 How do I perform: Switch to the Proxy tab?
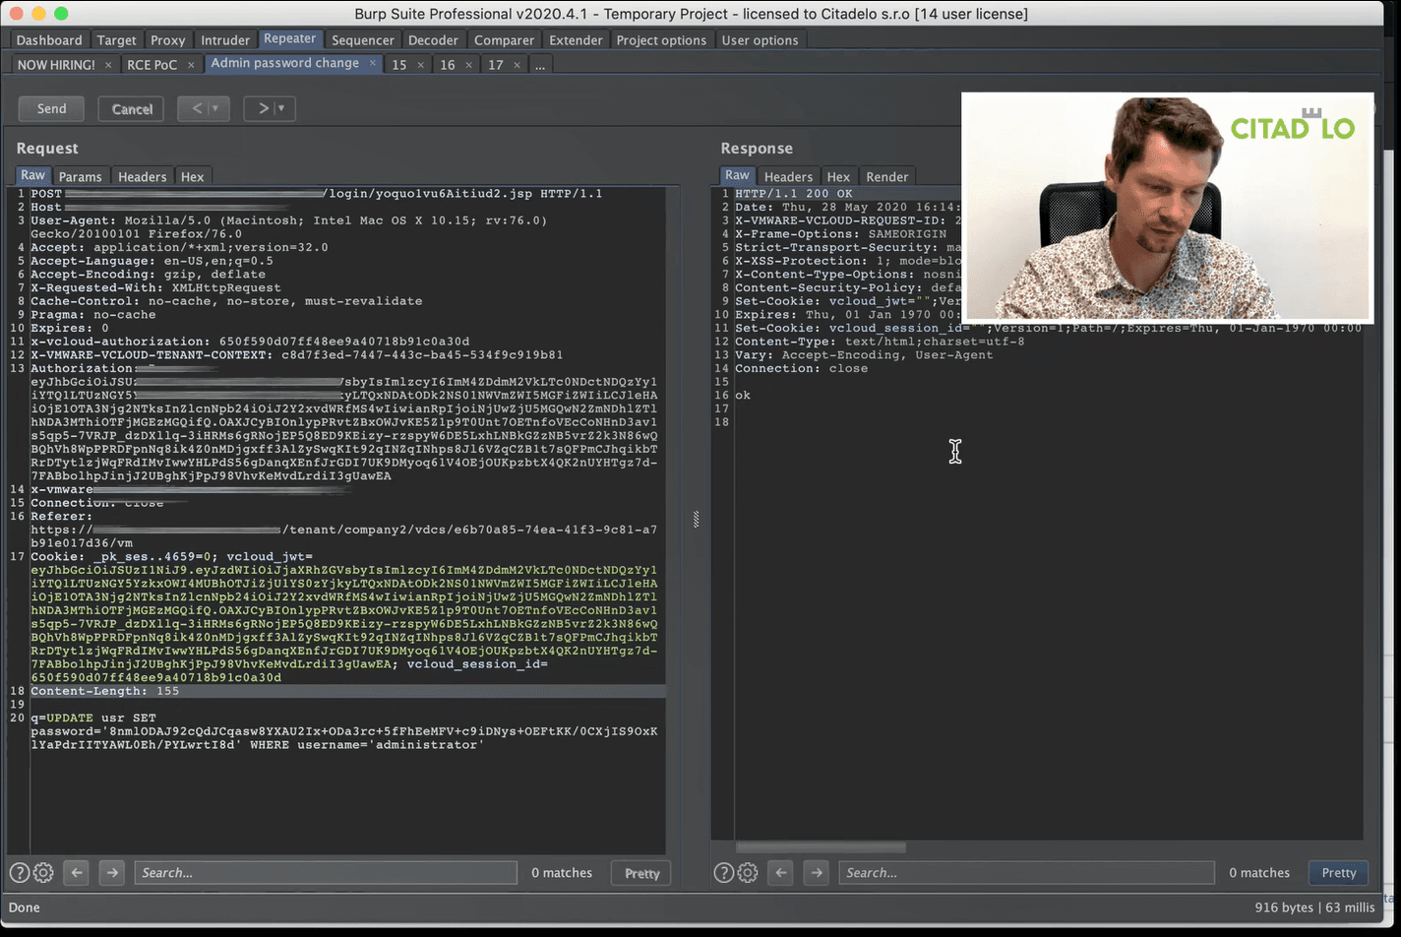pos(168,40)
